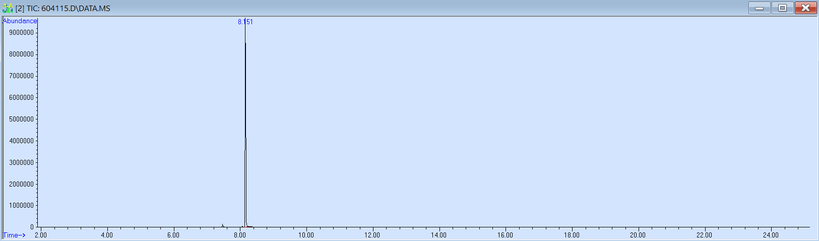Click the 6.00 mark on time axis

click(173, 235)
